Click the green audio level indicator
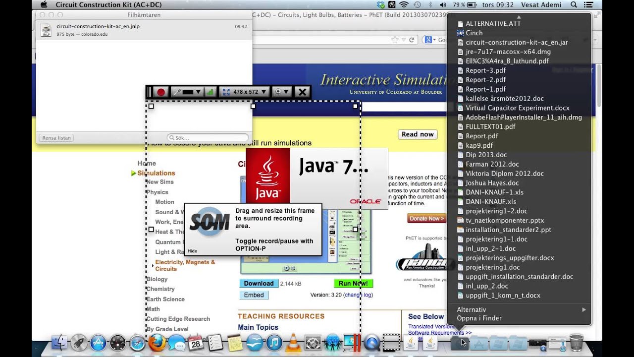This screenshot has width=634, height=357. point(210,92)
